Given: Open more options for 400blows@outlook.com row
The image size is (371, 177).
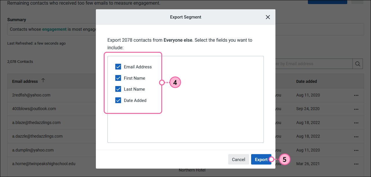Looking at the screenshot, I should coord(356,109).
